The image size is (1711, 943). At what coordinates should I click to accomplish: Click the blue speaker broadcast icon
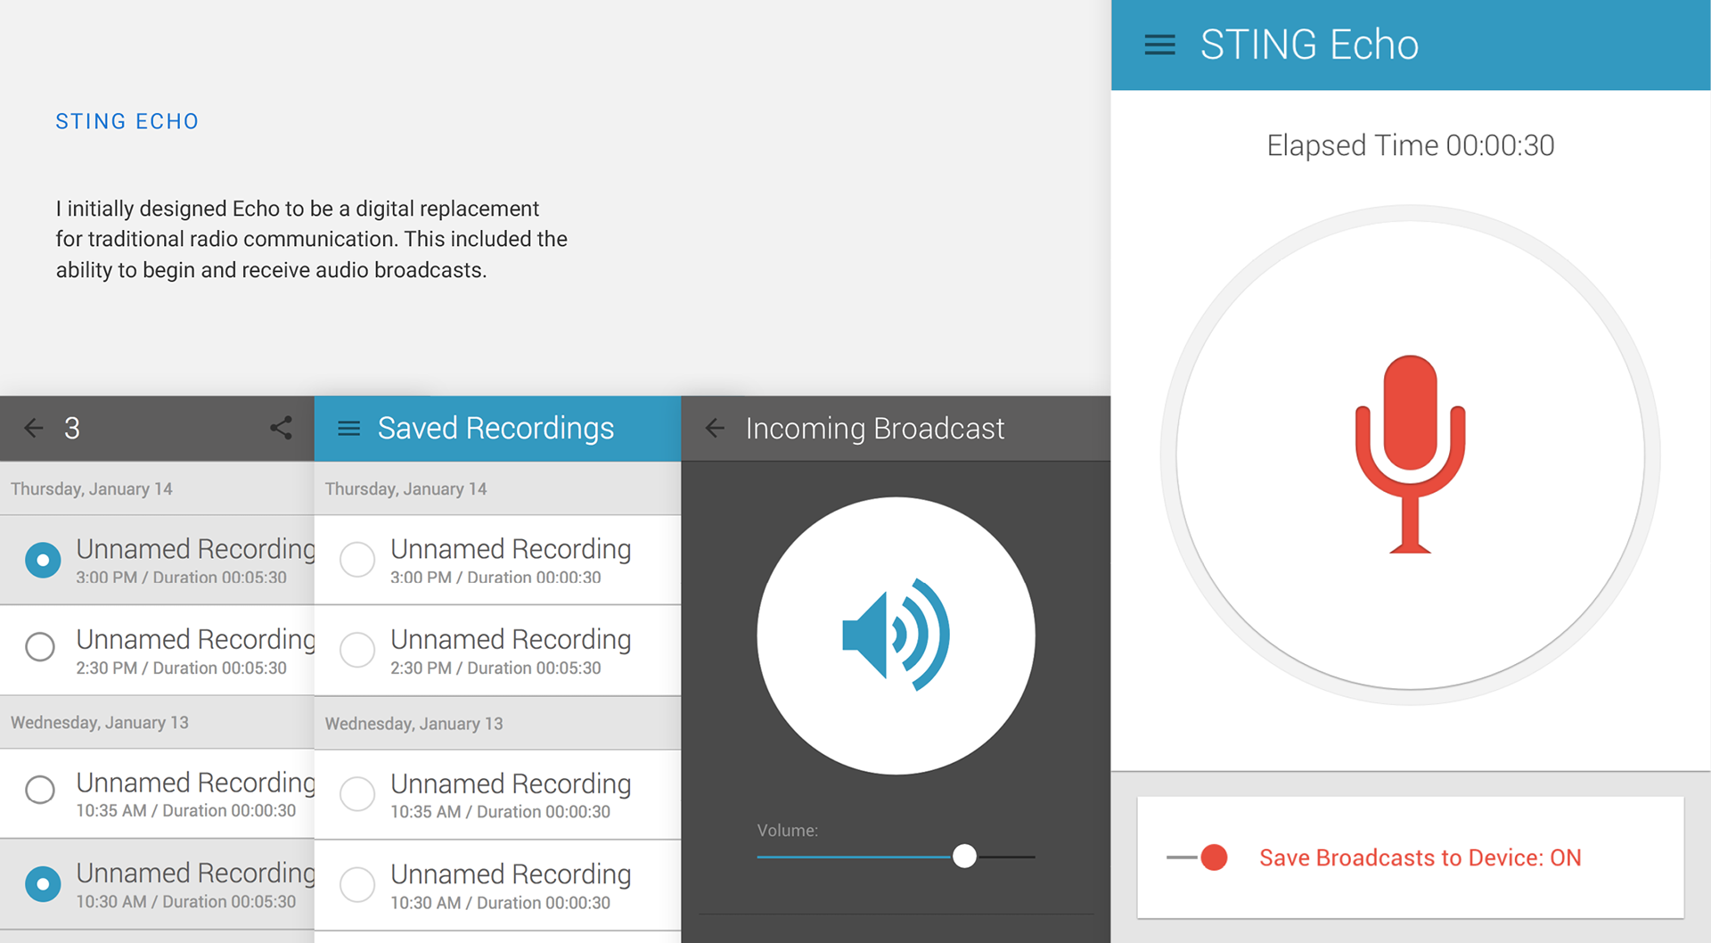tap(896, 635)
